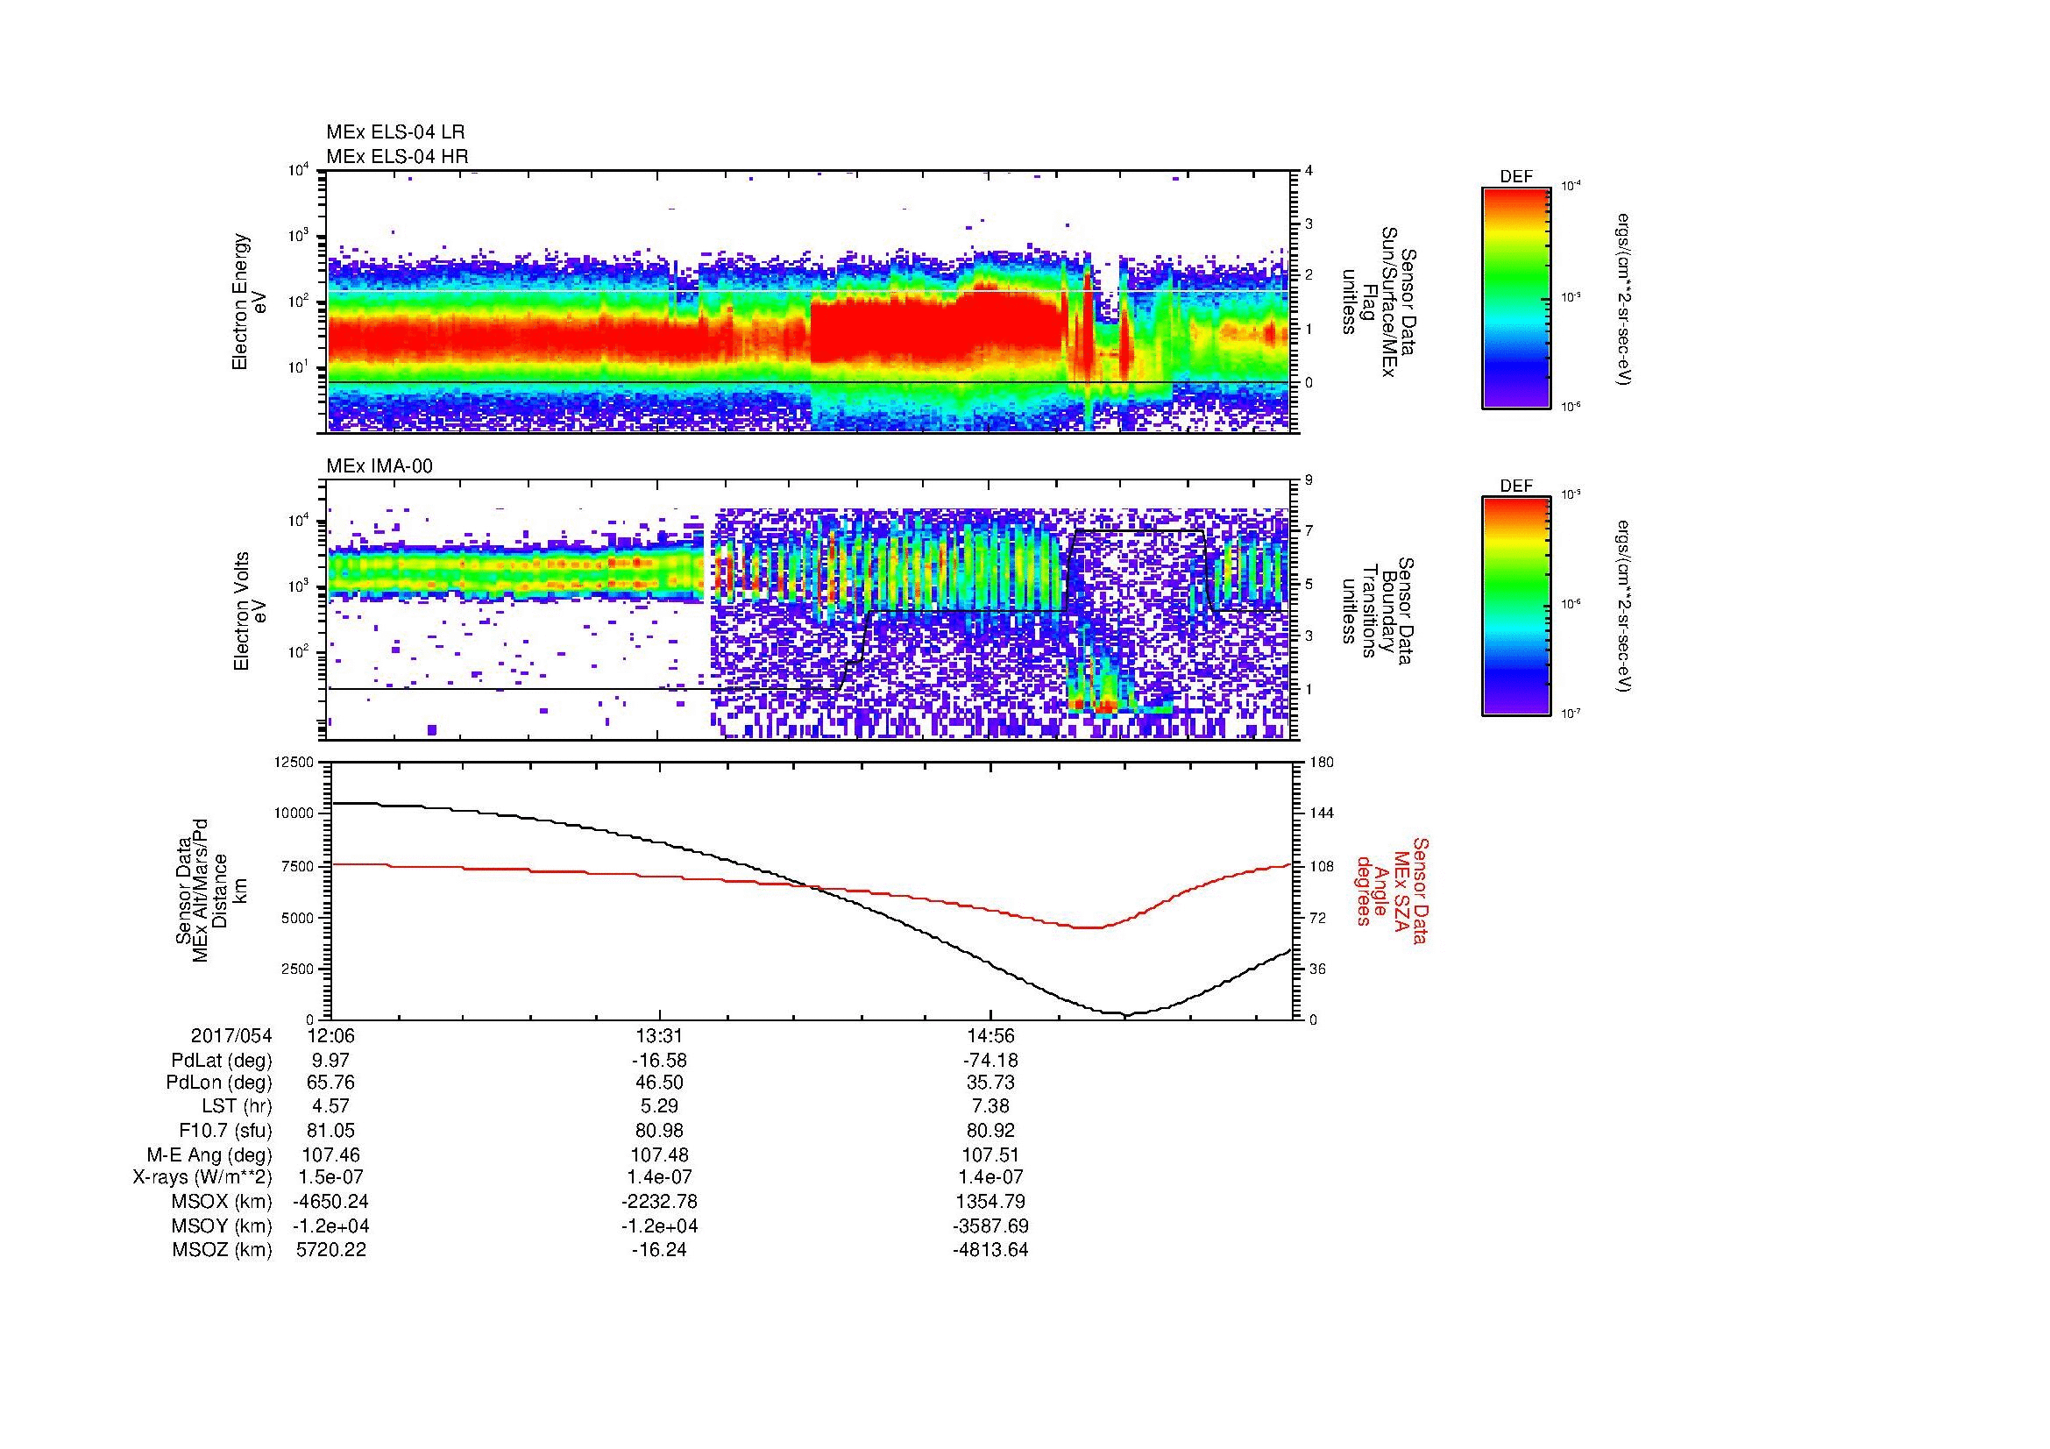2050x1449 pixels.
Task: Click the 'Boundary Transitions' axis label
Action: [x=1378, y=610]
